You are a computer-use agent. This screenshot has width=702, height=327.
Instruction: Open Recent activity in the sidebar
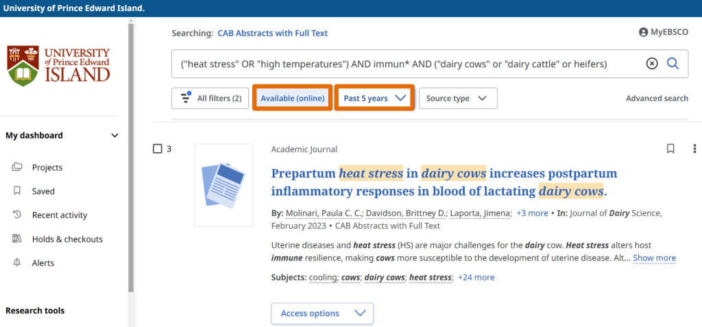click(59, 215)
